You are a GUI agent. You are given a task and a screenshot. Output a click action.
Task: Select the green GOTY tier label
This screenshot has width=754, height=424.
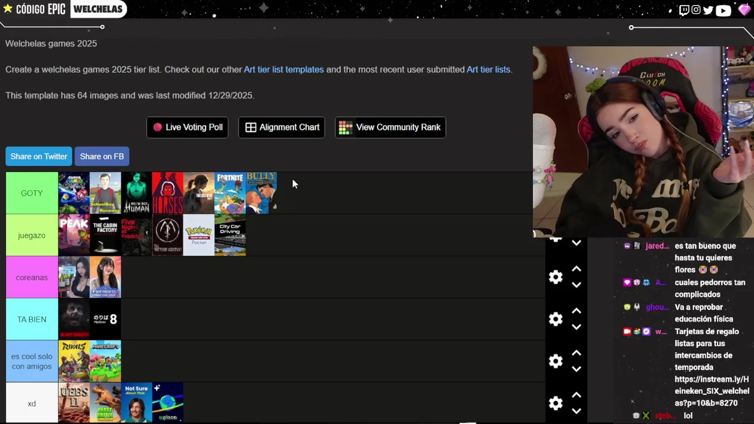pos(32,193)
